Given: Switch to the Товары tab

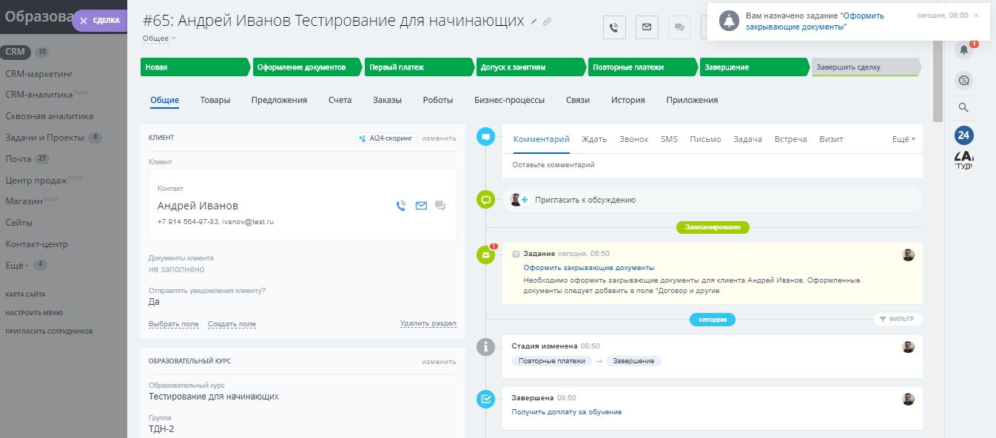Looking at the screenshot, I should [x=215, y=100].
